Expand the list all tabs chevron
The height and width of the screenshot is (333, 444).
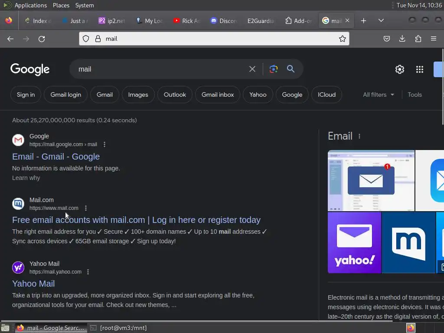point(381,20)
